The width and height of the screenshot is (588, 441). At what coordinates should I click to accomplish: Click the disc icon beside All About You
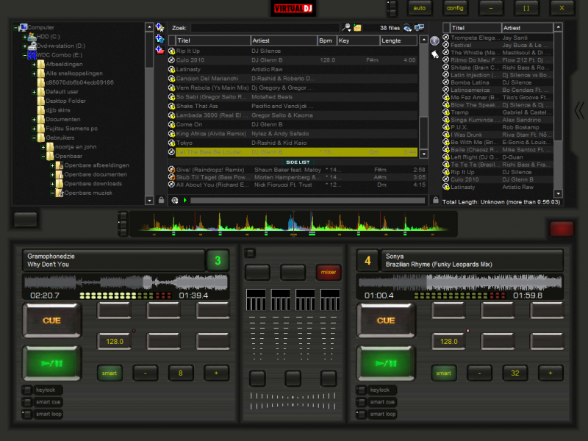point(172,184)
